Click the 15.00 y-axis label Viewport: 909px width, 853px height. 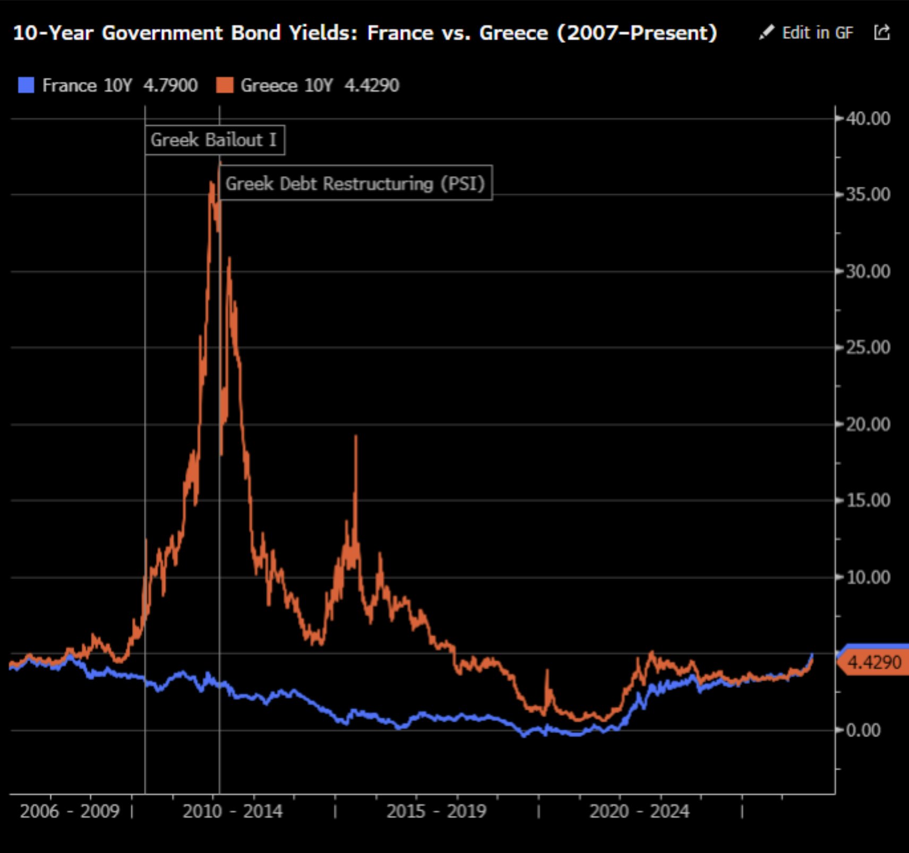pyautogui.click(x=868, y=501)
